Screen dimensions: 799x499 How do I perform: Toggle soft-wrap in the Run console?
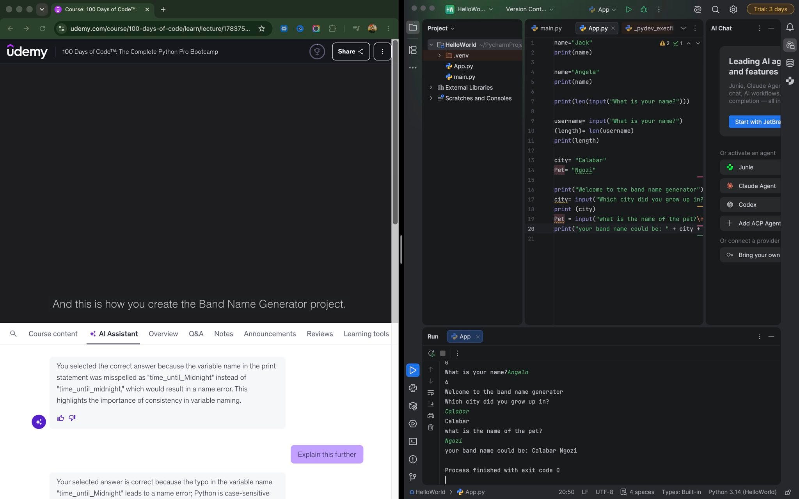click(431, 393)
